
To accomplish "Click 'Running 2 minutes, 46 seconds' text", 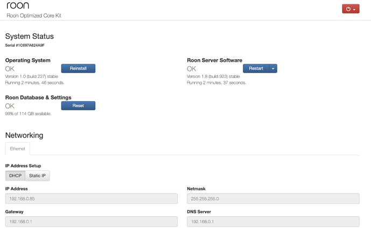I will click(x=34, y=83).
